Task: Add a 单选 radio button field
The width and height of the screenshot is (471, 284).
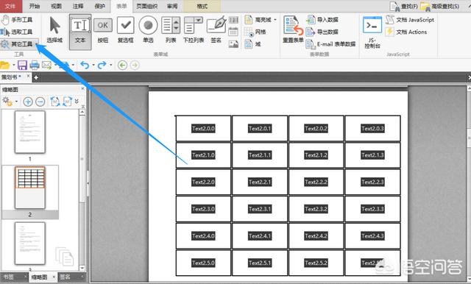Action: tap(148, 29)
